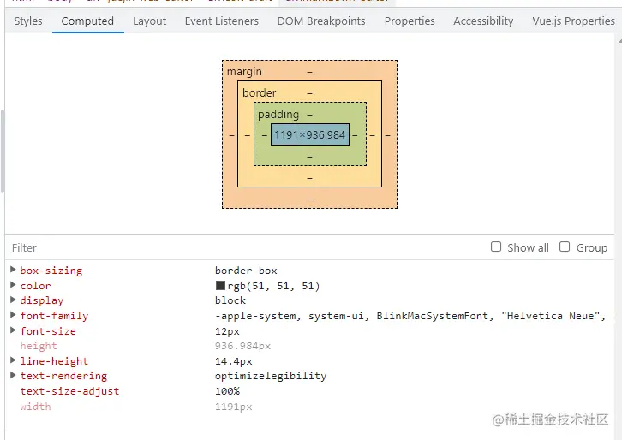
Task: Enable the Group checkbox
Action: point(565,247)
